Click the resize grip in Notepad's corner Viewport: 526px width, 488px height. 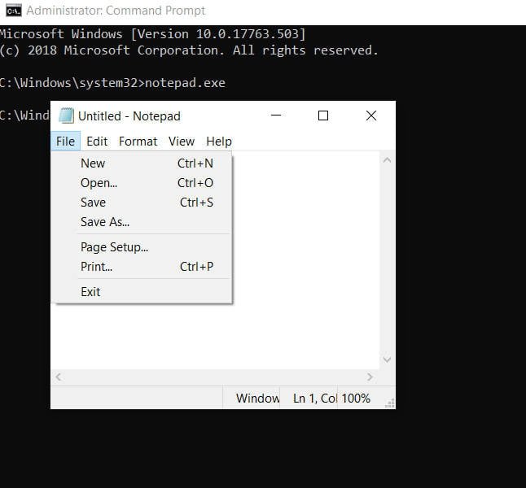coord(390,403)
